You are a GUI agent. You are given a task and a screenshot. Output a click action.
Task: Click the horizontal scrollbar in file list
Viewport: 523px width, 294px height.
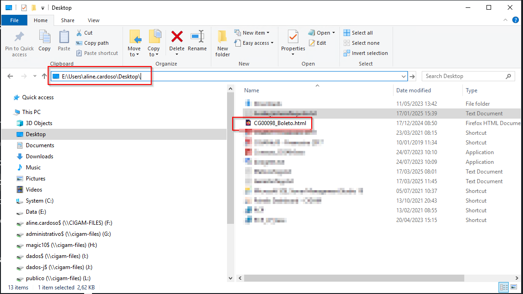pos(354,278)
